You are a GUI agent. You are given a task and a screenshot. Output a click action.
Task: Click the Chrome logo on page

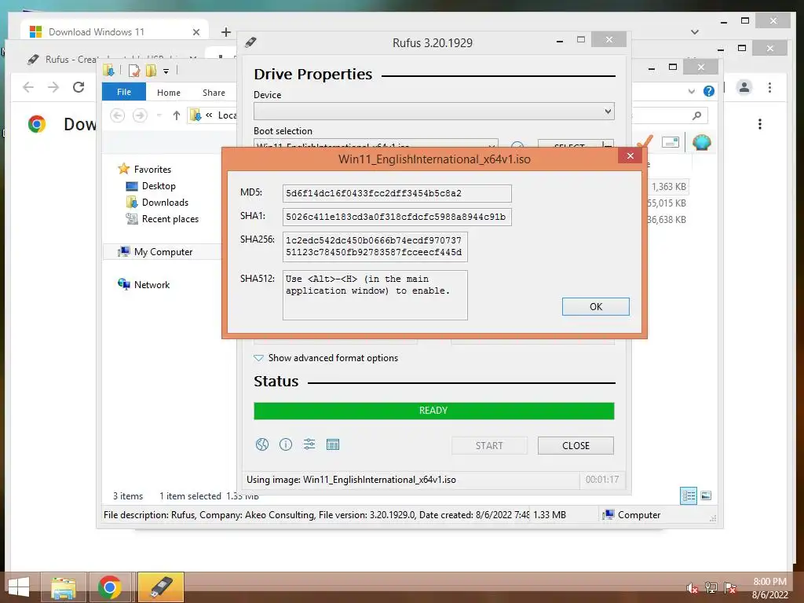[37, 124]
